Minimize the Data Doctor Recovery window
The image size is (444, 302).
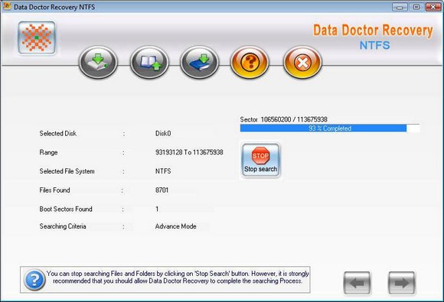[400, 7]
